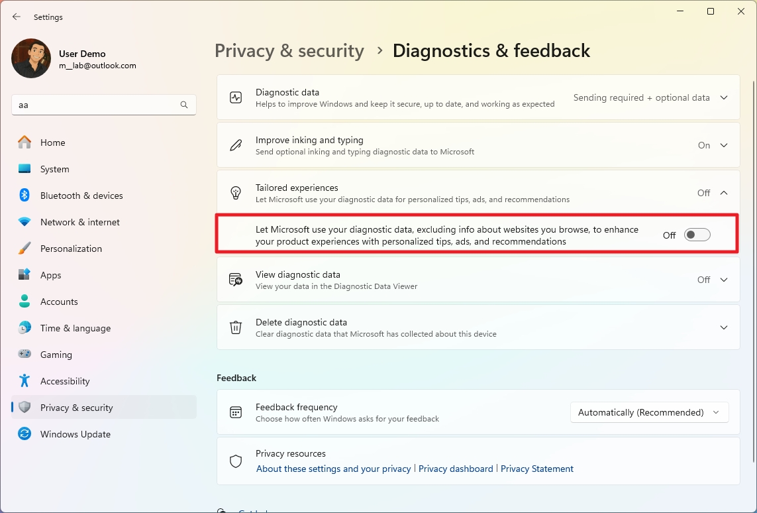Select Windows Update in the sidebar
Viewport: 757px width, 513px height.
coord(76,434)
